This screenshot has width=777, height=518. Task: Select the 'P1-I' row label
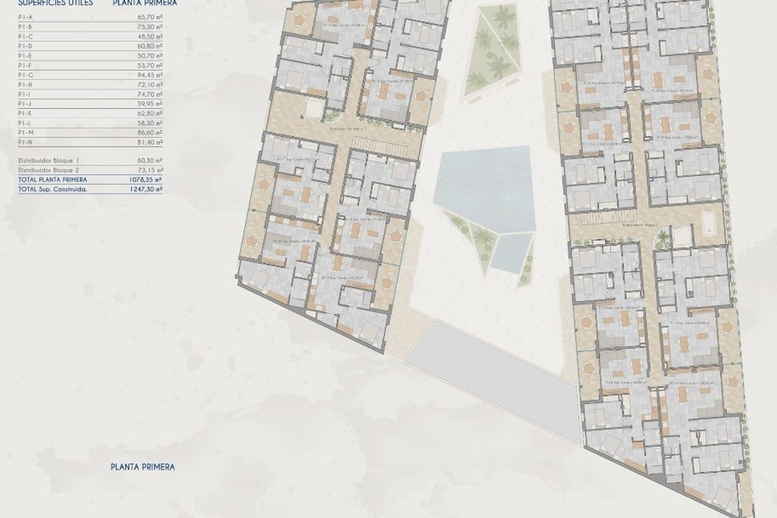pyautogui.click(x=26, y=95)
